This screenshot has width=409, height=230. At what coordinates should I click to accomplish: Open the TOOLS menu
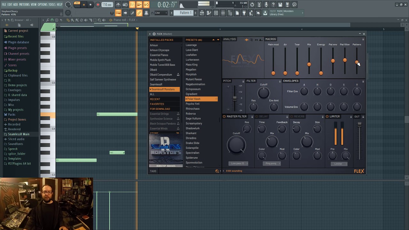[x=52, y=4]
